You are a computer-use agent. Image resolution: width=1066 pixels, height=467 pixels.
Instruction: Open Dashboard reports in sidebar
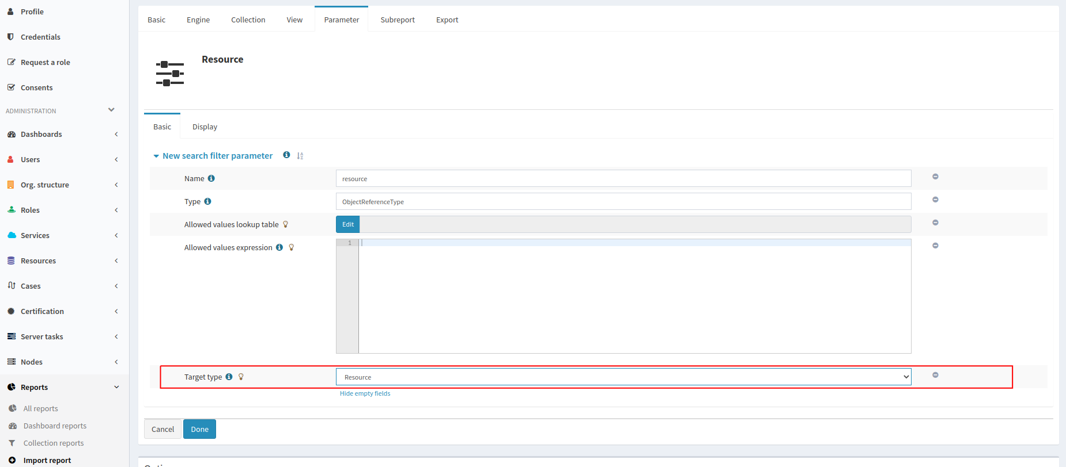55,426
